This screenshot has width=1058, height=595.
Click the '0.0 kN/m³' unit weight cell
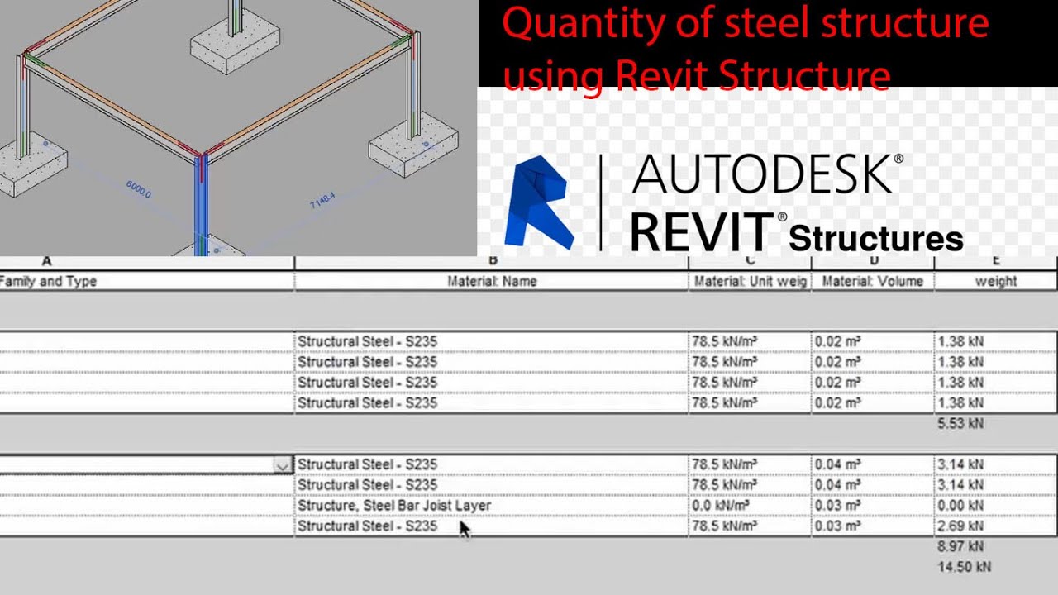(x=750, y=505)
